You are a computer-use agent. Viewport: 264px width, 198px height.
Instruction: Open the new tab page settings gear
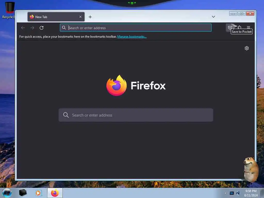[x=247, y=48]
